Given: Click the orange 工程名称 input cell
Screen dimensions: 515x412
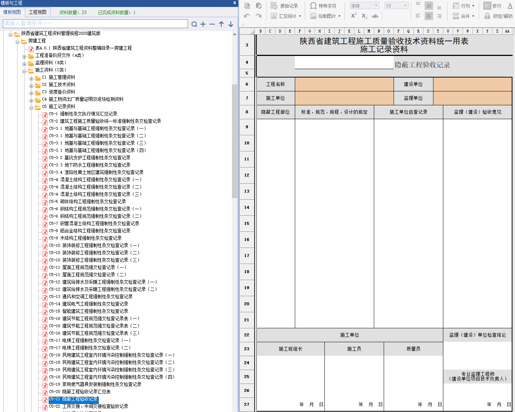Looking at the screenshot, I should click(344, 84).
